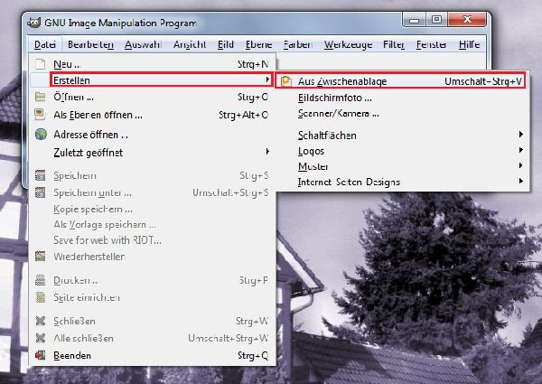
Task: Maximize the GIMP window
Action: point(436,20)
